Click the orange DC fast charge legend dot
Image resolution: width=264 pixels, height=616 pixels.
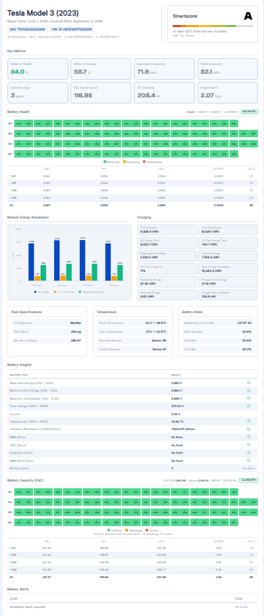56,292
